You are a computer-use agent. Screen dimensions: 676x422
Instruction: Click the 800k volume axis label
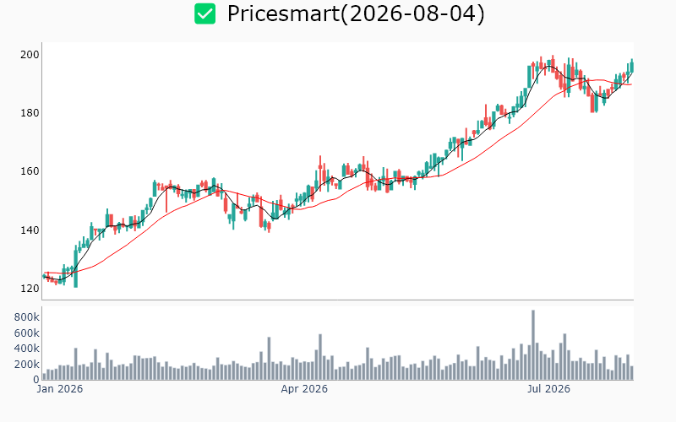tap(27, 317)
